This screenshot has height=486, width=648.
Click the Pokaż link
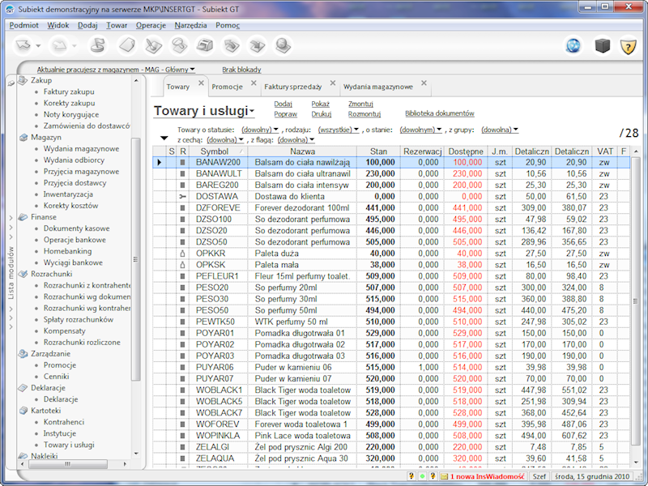(320, 104)
